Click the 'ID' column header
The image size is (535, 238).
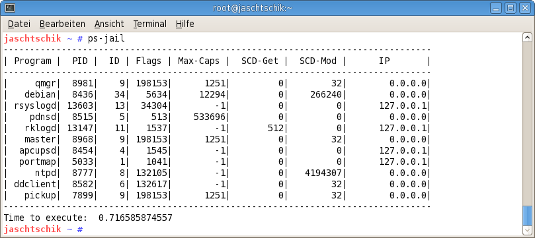click(114, 61)
